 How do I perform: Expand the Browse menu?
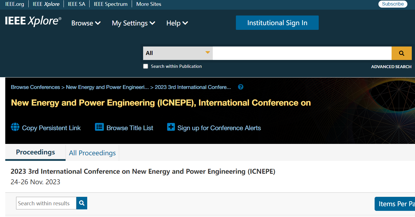pos(86,23)
